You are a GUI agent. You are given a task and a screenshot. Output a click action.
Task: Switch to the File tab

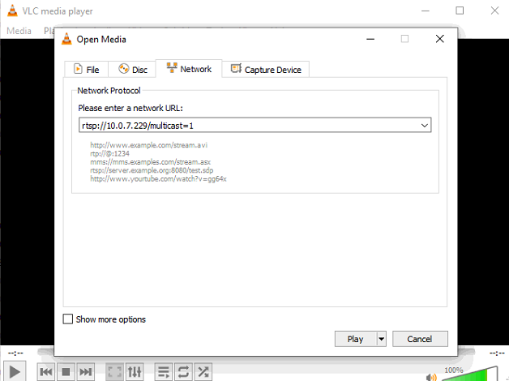86,70
